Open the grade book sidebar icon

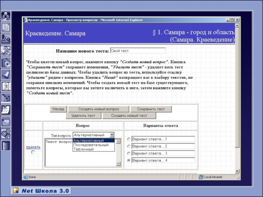6,86
